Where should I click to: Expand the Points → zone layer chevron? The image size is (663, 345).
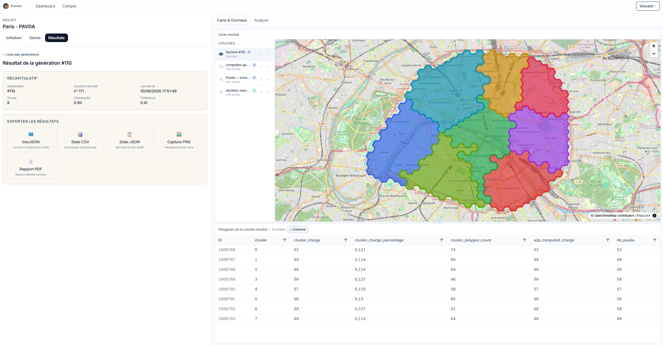click(269, 80)
